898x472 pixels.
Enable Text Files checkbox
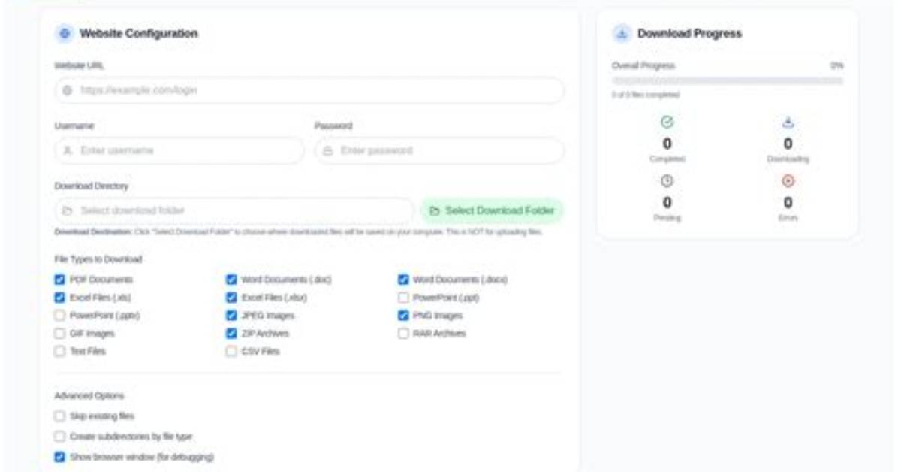59,351
